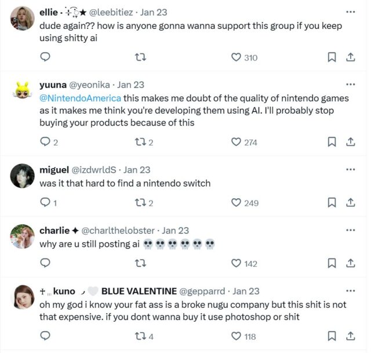
Task: Expand the three-dot menu on charlie's tweet
Action: (350, 230)
